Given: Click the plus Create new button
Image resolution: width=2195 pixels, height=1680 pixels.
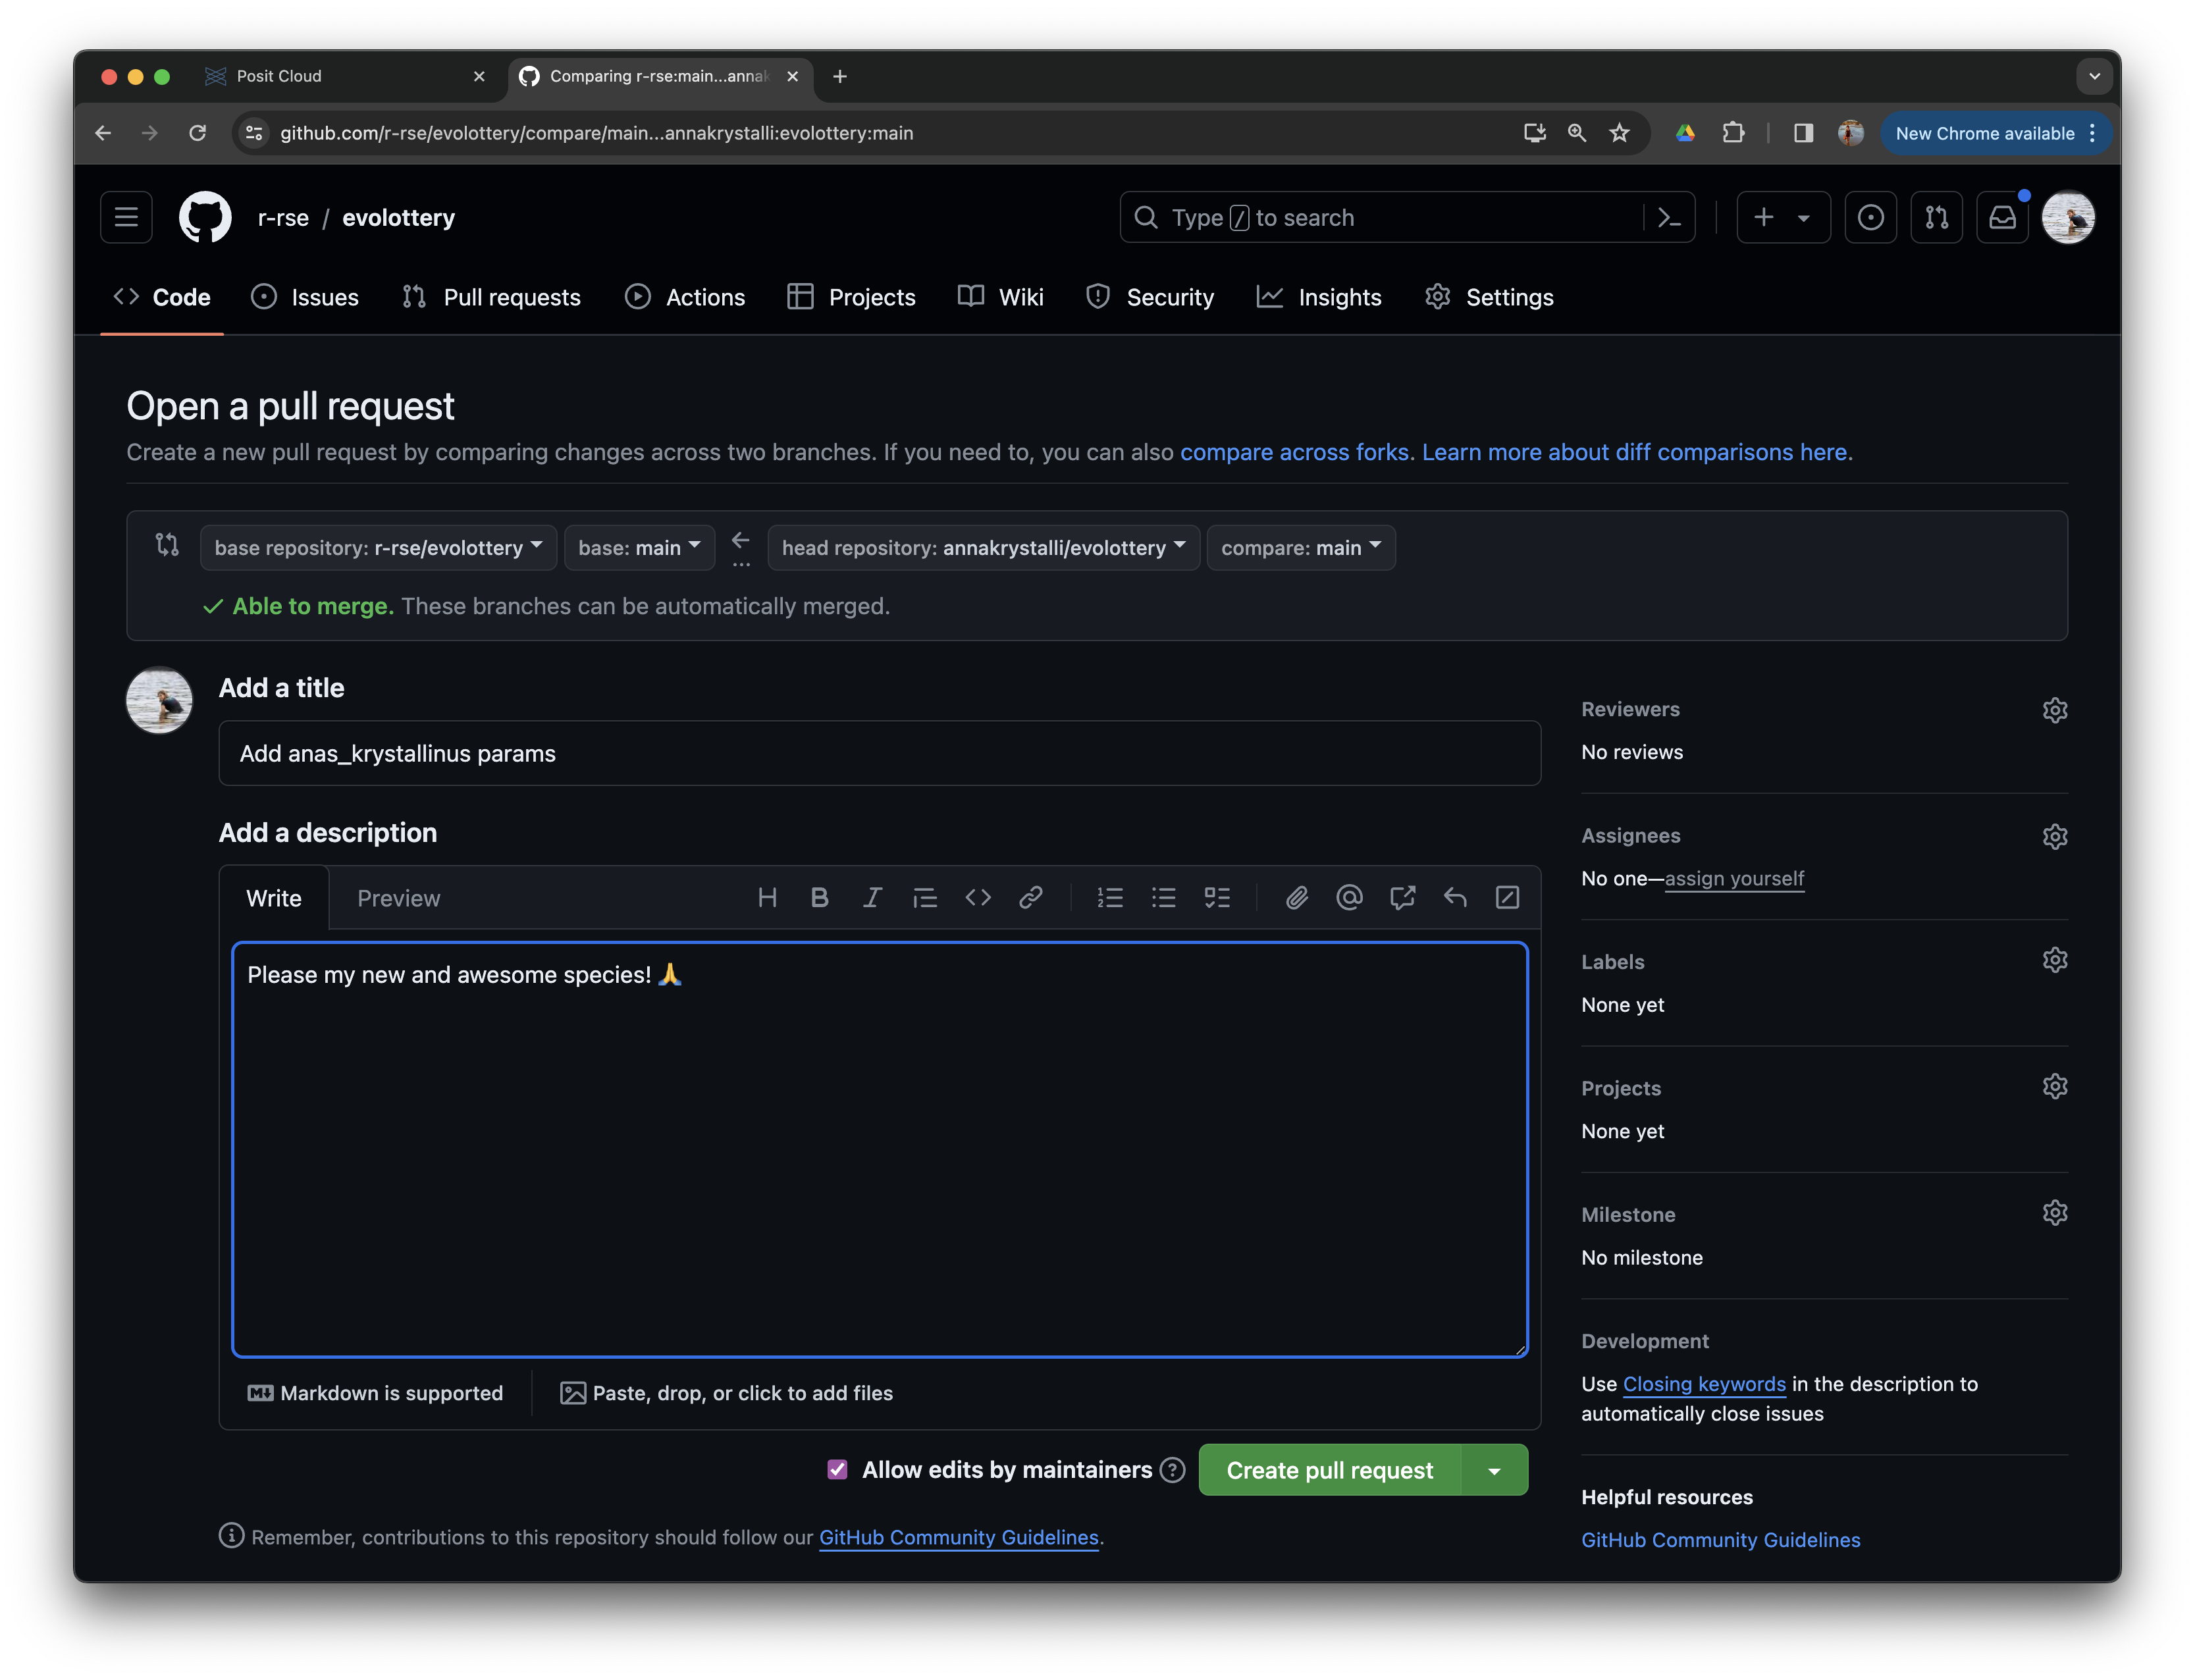Looking at the screenshot, I should (1764, 217).
